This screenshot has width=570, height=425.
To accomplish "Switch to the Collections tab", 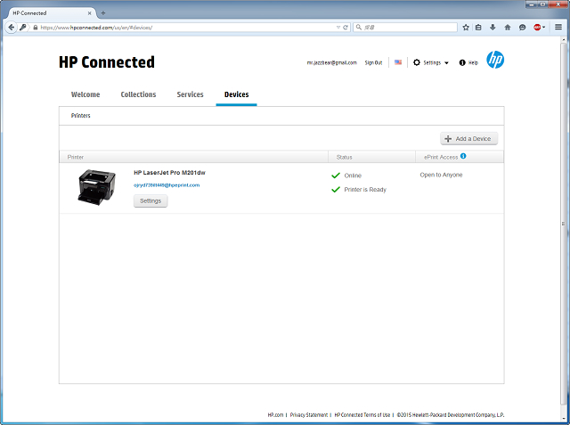I will 138,94.
